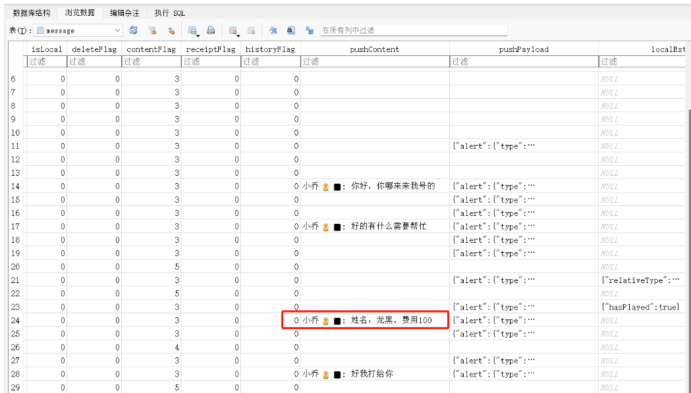Sort by the contentFlag column header
691x393 pixels.
point(151,49)
